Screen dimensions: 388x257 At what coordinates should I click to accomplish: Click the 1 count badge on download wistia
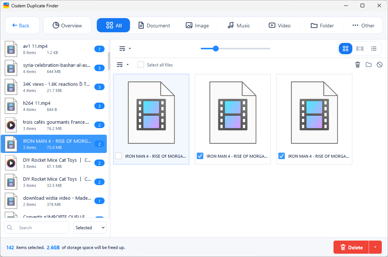coord(99,201)
